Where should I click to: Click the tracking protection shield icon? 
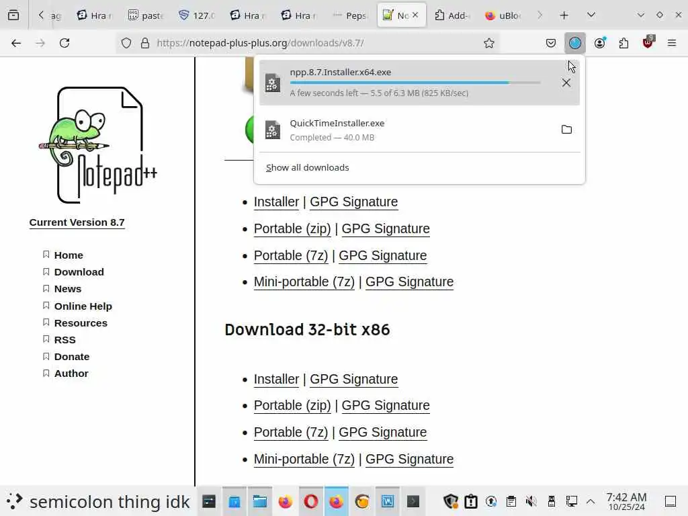click(x=126, y=43)
